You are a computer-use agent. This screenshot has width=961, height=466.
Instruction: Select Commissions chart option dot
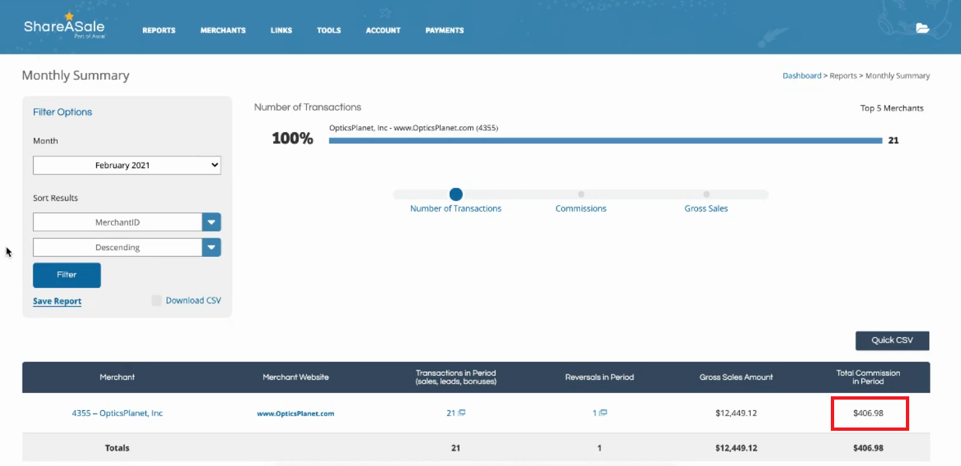(581, 194)
